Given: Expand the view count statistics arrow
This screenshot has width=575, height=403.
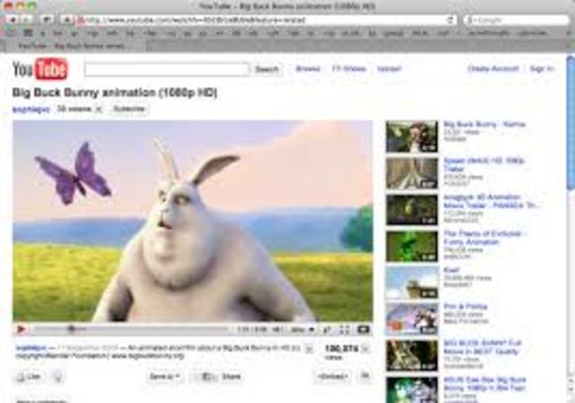Looking at the screenshot, I should [x=366, y=349].
